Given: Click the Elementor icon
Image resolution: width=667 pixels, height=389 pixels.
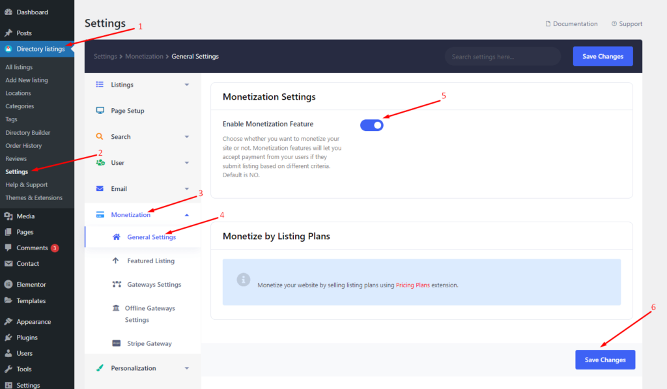Looking at the screenshot, I should (8, 284).
